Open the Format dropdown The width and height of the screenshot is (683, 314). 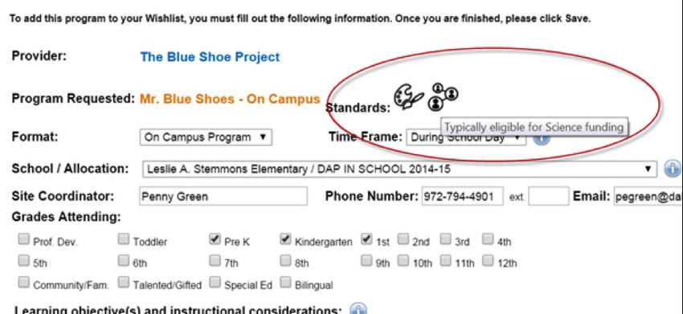(206, 137)
